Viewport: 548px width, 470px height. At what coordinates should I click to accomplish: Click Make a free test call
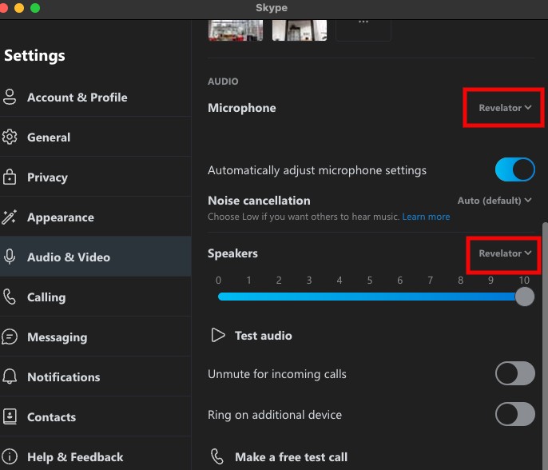coord(291,456)
